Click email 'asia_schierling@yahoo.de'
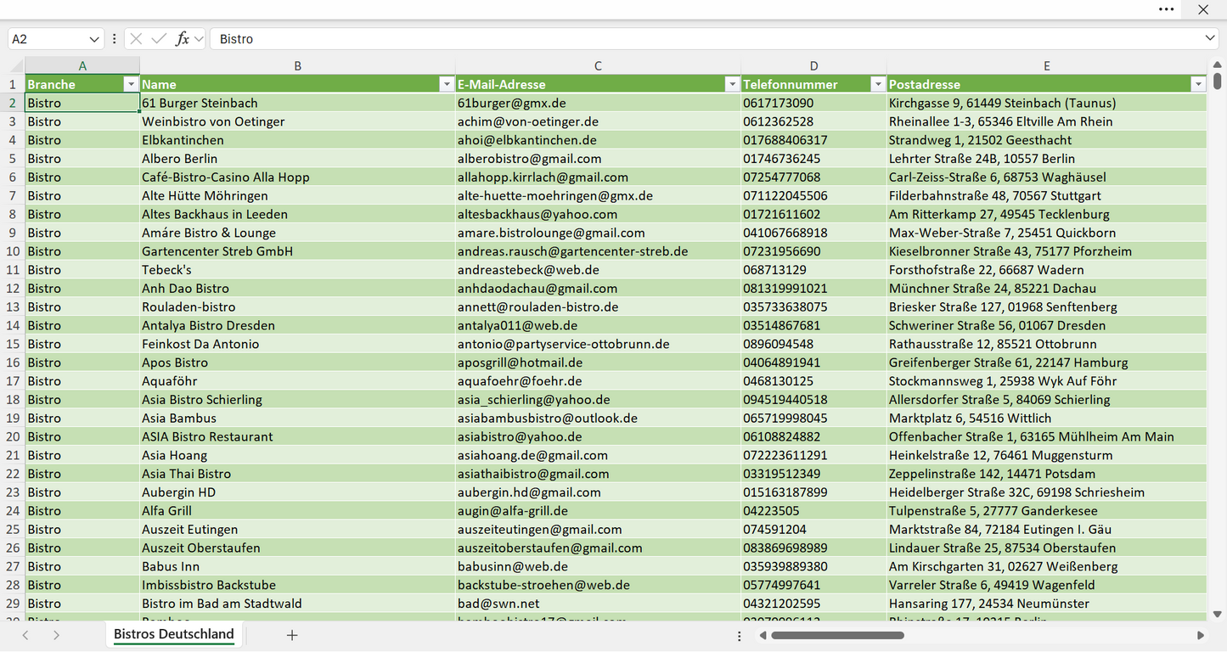1227x652 pixels. click(x=598, y=400)
